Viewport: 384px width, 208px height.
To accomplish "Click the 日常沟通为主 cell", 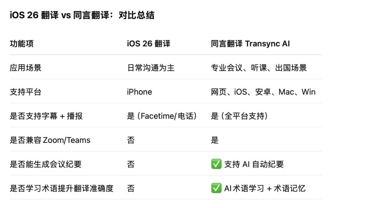I will (151, 68).
